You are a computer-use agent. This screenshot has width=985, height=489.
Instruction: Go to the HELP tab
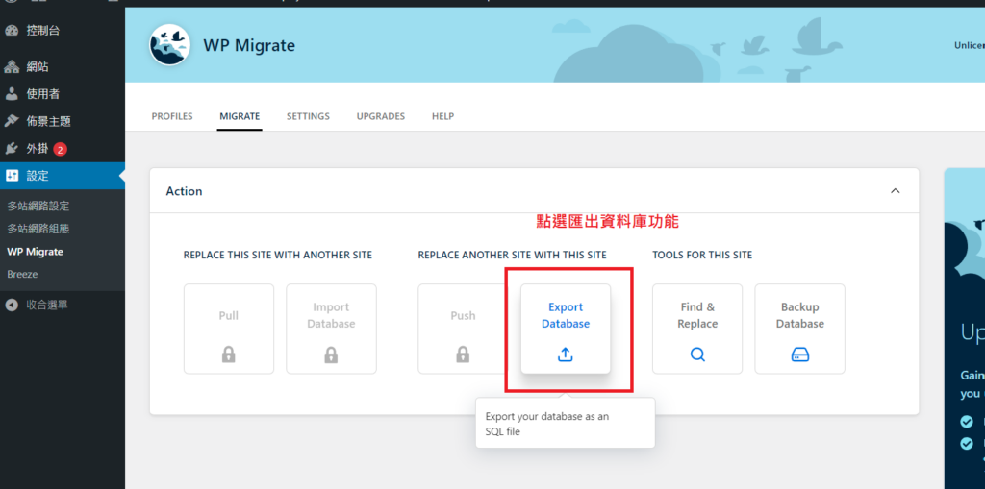click(x=442, y=116)
